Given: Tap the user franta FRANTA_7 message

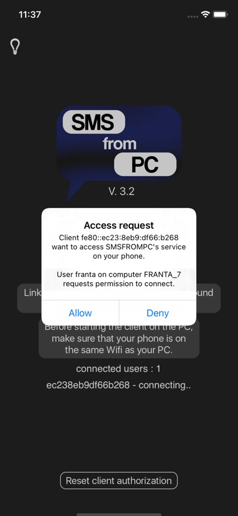Looking at the screenshot, I should coord(119,279).
